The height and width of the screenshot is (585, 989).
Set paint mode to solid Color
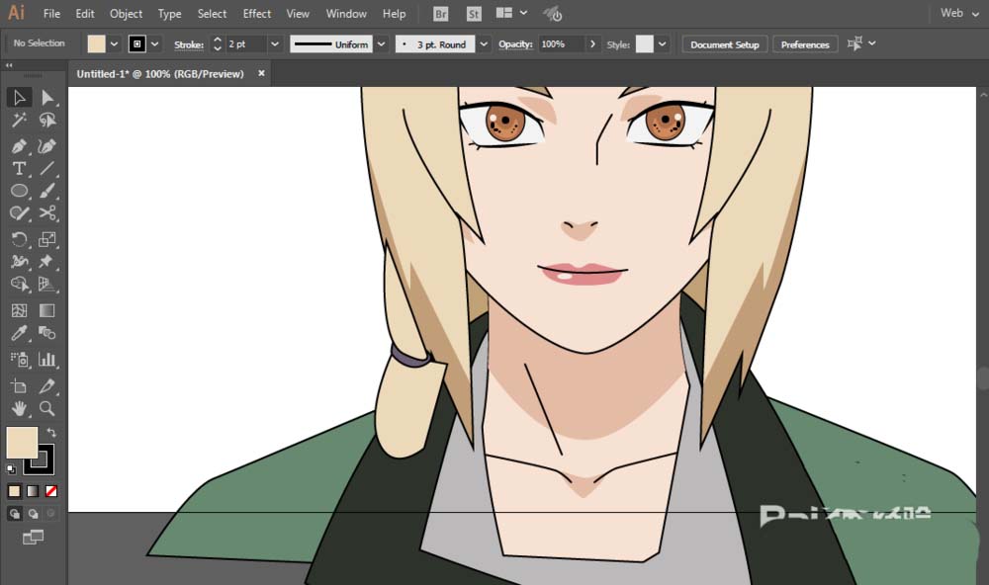coord(14,491)
